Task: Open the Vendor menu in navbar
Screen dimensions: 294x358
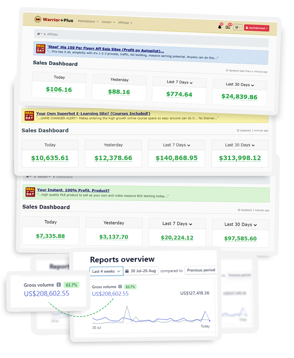Action: [x=108, y=22]
